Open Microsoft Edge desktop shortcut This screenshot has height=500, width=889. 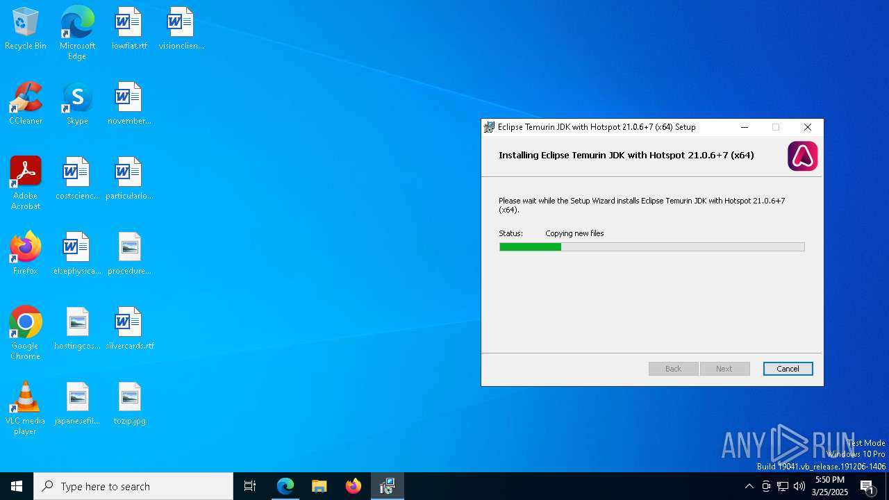77,33
